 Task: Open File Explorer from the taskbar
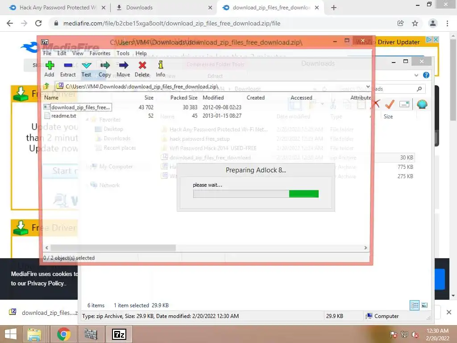[34, 334]
